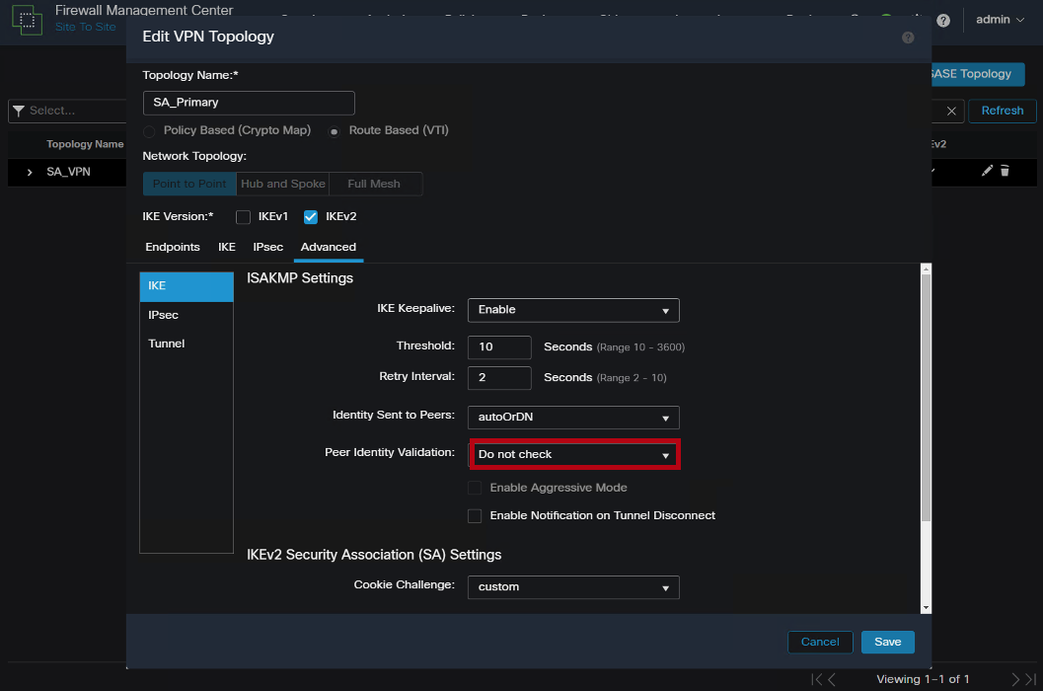The height and width of the screenshot is (691, 1043).
Task: Refresh the topology list
Action: pos(1002,111)
